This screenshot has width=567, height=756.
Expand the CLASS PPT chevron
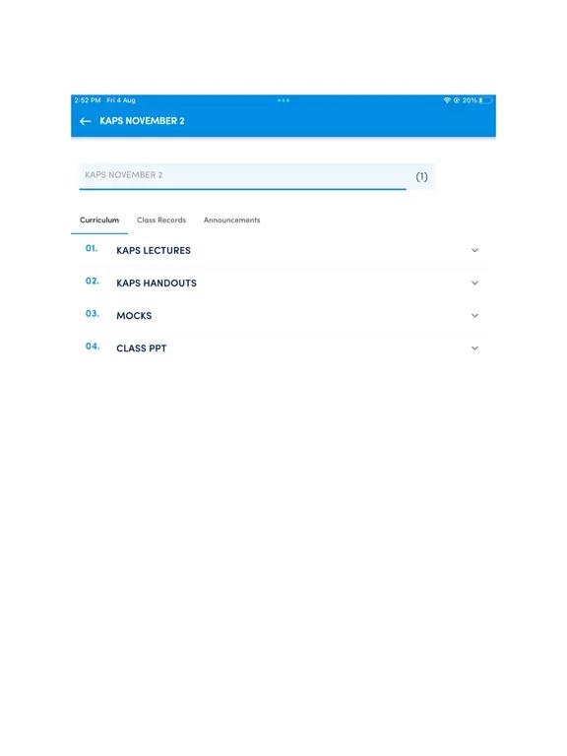click(x=474, y=348)
